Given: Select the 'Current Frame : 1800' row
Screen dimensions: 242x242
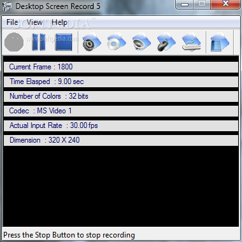Looking at the screenshot, I should [121, 67].
